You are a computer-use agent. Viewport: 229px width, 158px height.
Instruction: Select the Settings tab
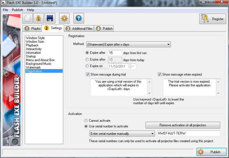pos(53,28)
